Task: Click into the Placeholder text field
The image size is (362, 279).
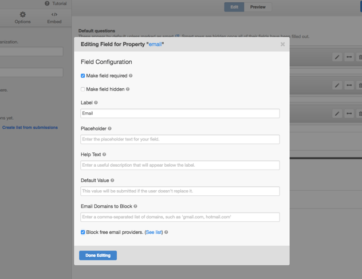Action: (180, 139)
